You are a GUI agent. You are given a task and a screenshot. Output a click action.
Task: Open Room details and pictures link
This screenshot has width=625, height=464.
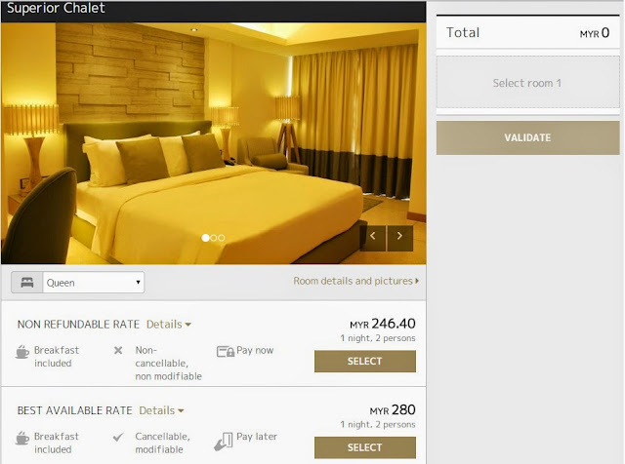(x=355, y=281)
